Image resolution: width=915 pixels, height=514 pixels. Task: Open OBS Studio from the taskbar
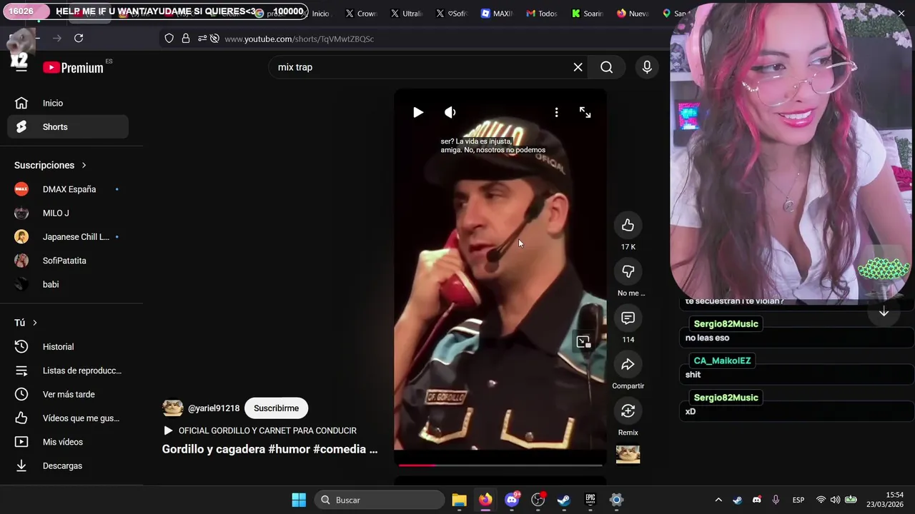coord(538,500)
